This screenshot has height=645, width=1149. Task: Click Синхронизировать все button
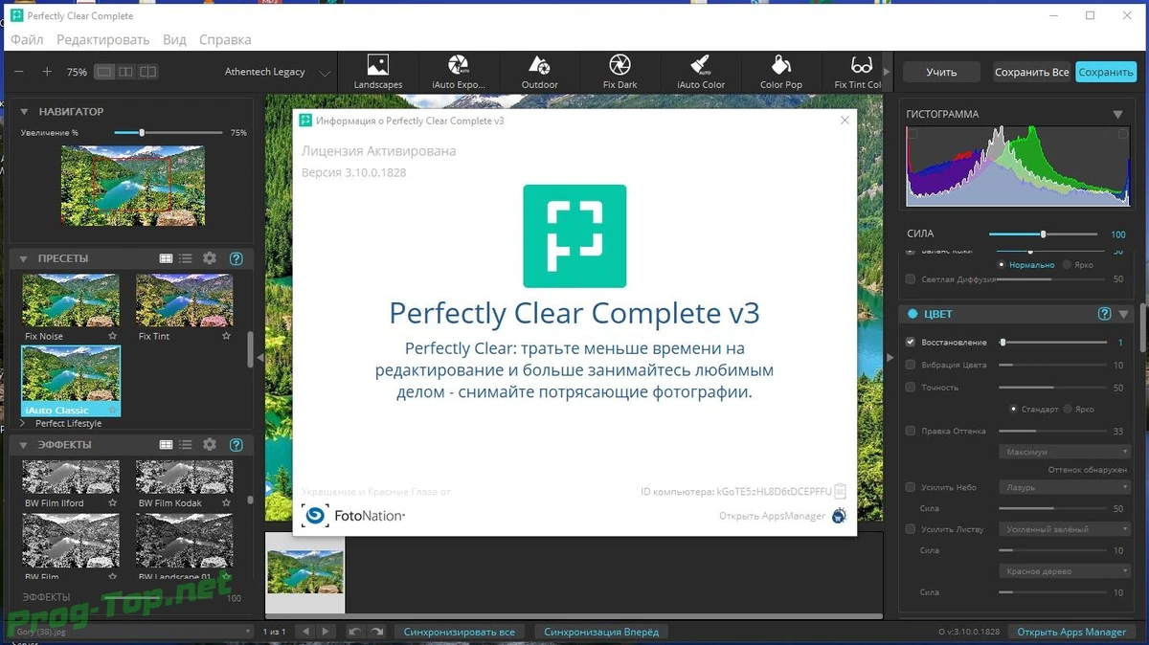460,632
